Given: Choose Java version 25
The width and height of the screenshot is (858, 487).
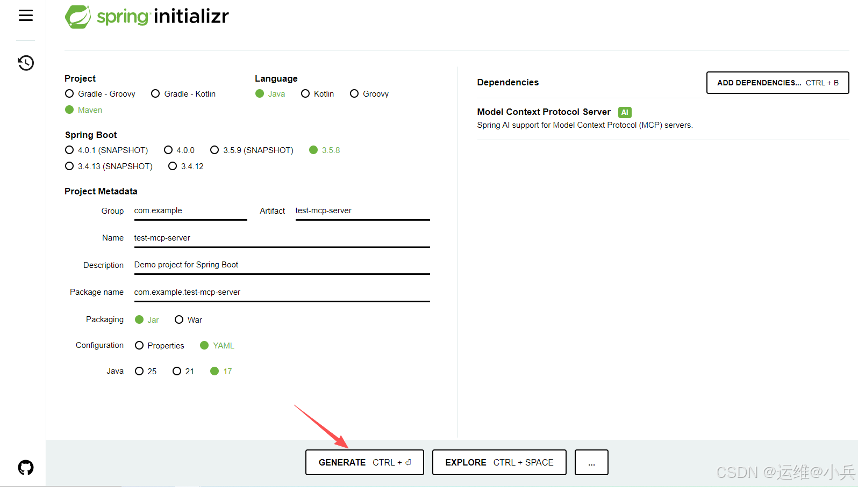Looking at the screenshot, I should [146, 372].
